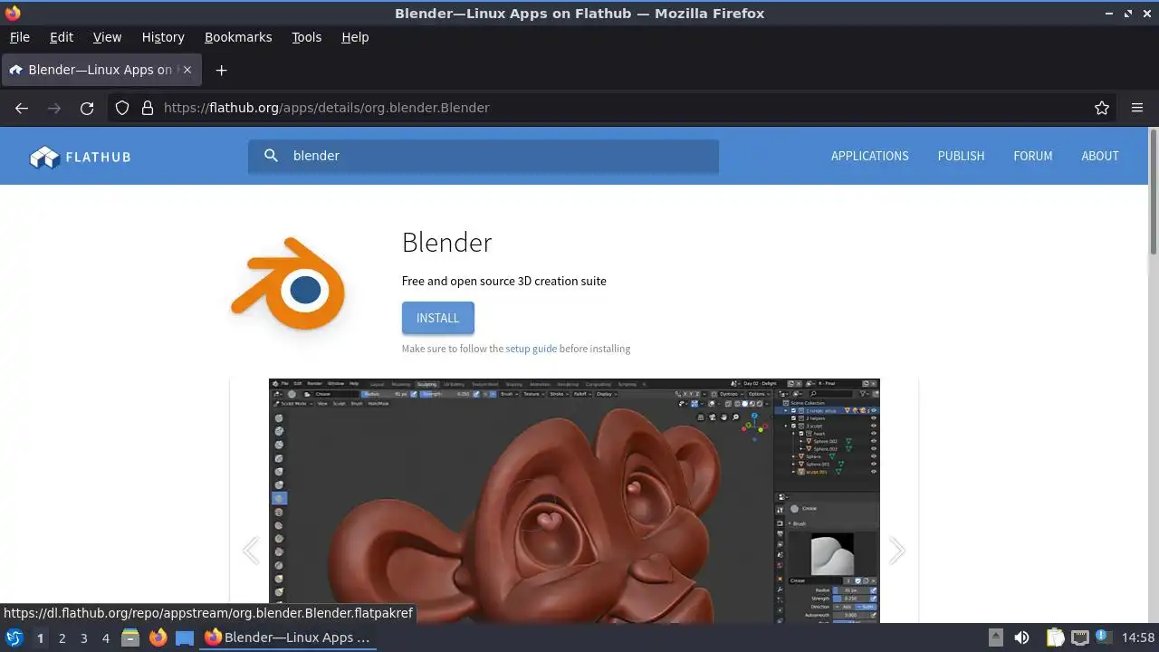Launch Firefox from taskbar quick launch
Viewport: 1159px width, 652px height.
[158, 638]
